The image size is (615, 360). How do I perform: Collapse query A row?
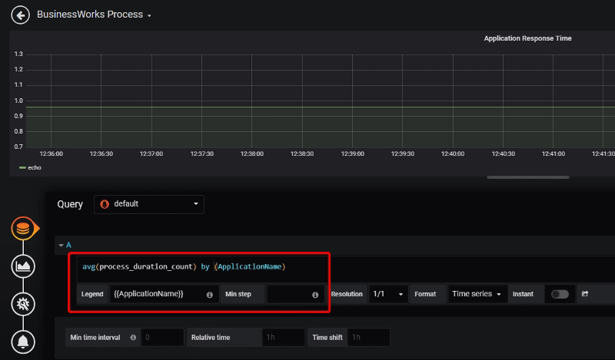[x=61, y=245]
